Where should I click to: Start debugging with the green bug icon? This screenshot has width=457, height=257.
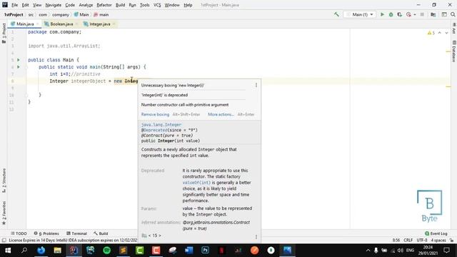[x=391, y=14]
